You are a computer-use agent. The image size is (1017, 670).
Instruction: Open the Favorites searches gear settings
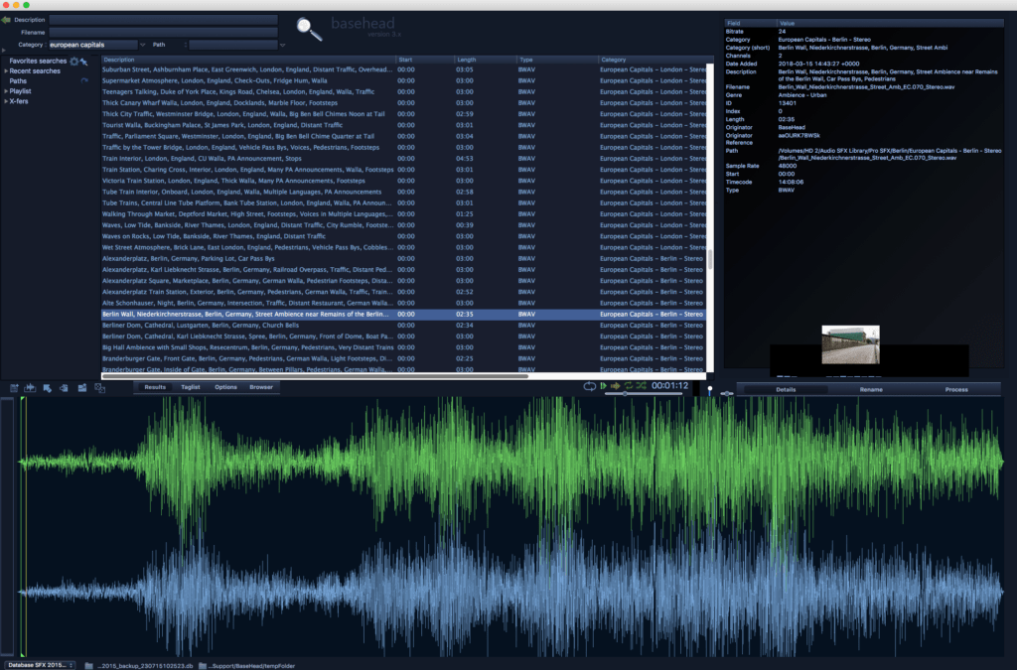pyautogui.click(x=73, y=62)
